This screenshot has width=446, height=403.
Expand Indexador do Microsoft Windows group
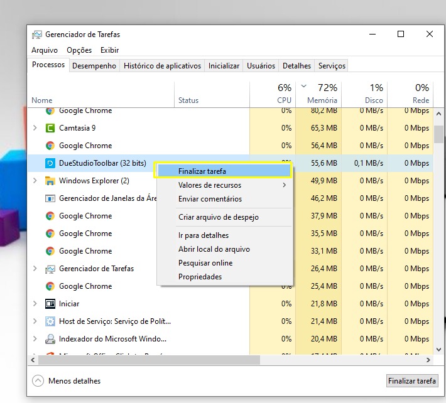point(35,339)
